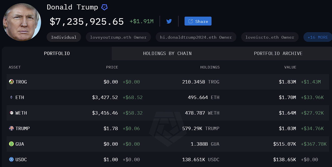The height and width of the screenshot is (167, 332).
Task: Open hi.donaldtrump2024.eth Owner tag
Action: [196, 37]
